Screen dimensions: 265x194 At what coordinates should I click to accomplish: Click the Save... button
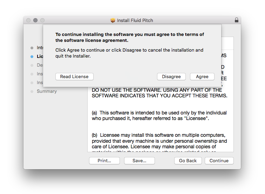(140, 161)
